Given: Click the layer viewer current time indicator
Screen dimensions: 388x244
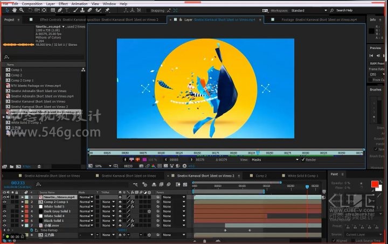Looking at the screenshot, I should pos(258,153).
